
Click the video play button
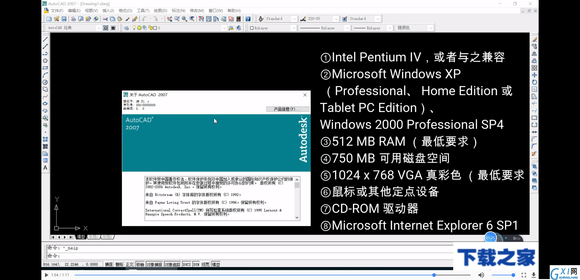pos(46,275)
